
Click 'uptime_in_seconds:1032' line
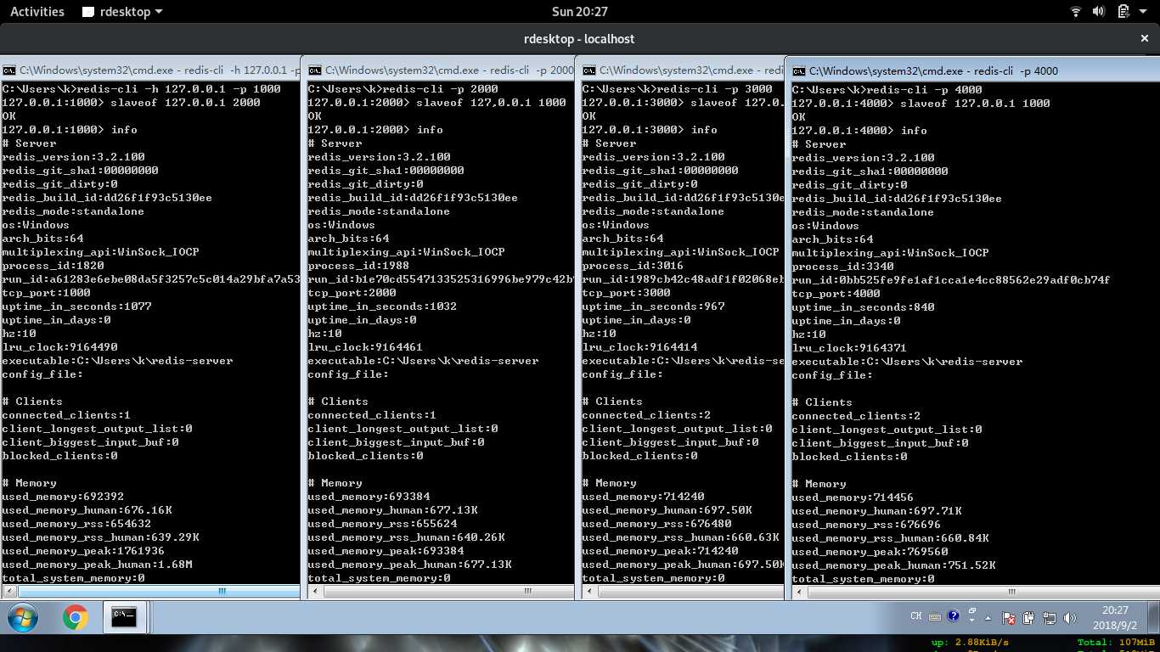coord(382,306)
